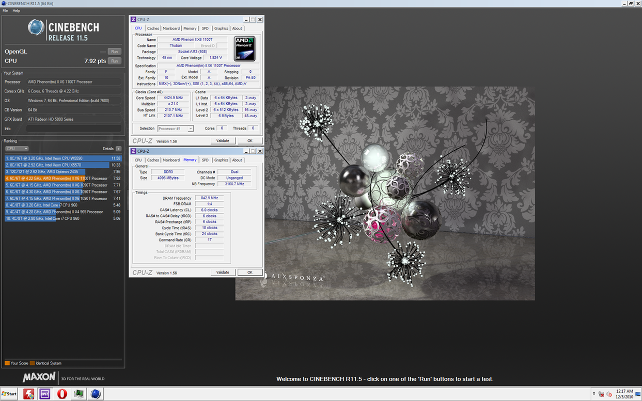This screenshot has width=642, height=401.
Task: Click the Info text field in Your System
Action: click(x=74, y=129)
